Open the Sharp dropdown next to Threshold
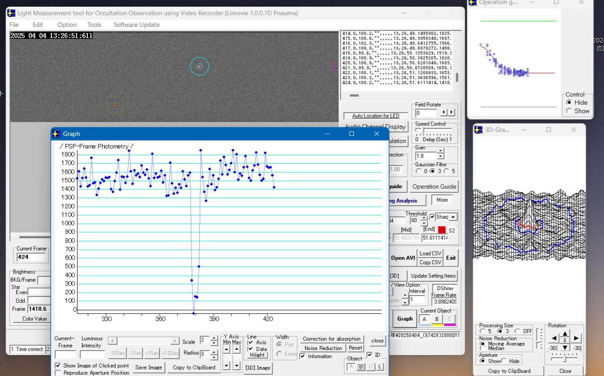 coord(453,217)
